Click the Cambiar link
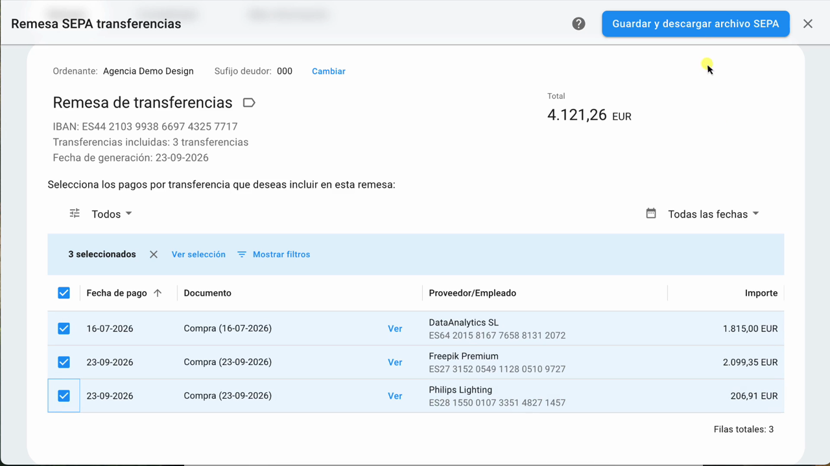The height and width of the screenshot is (466, 830). (329, 71)
